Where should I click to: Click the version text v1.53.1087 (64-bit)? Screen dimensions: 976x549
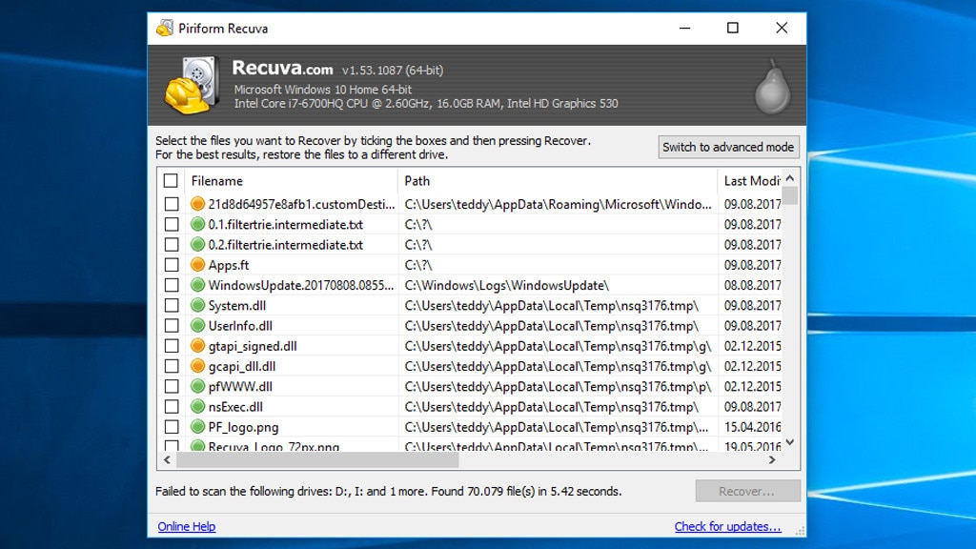tap(393, 71)
